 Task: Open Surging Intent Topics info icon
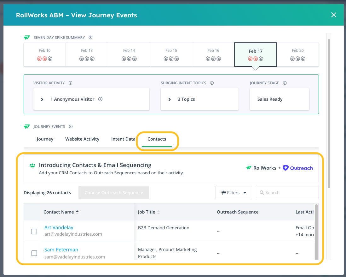(212, 83)
